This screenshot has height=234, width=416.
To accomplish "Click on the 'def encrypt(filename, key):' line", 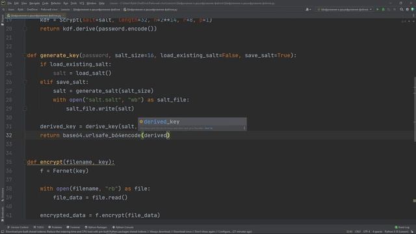I will coord(71,162).
